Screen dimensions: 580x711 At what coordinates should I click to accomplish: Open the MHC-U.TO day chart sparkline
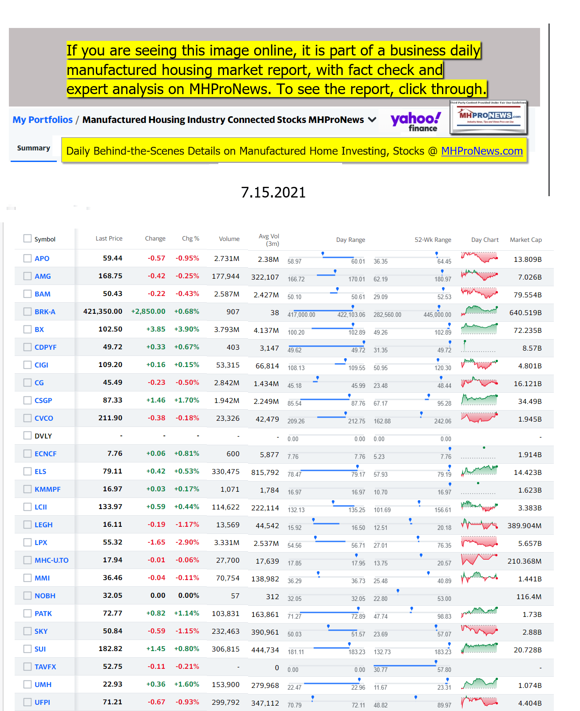pos(479,560)
